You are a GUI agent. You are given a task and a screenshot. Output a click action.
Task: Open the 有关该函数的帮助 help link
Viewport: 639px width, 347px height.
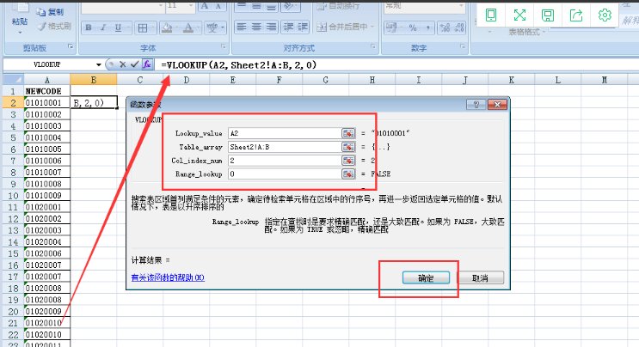tap(167, 278)
